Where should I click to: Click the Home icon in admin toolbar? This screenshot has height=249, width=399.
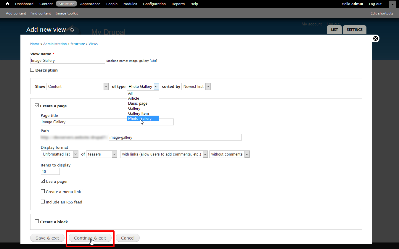click(x=8, y=4)
